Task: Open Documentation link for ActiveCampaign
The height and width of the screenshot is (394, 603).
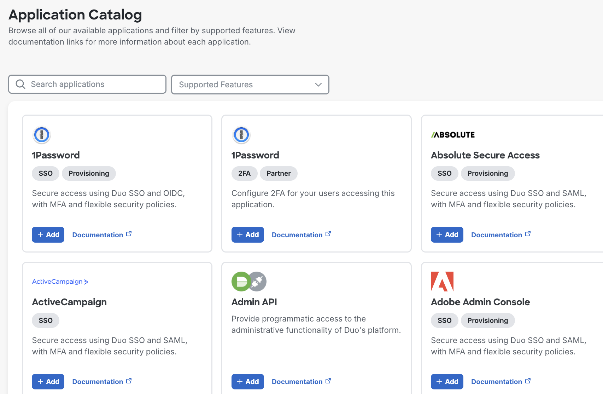Action: (98, 382)
